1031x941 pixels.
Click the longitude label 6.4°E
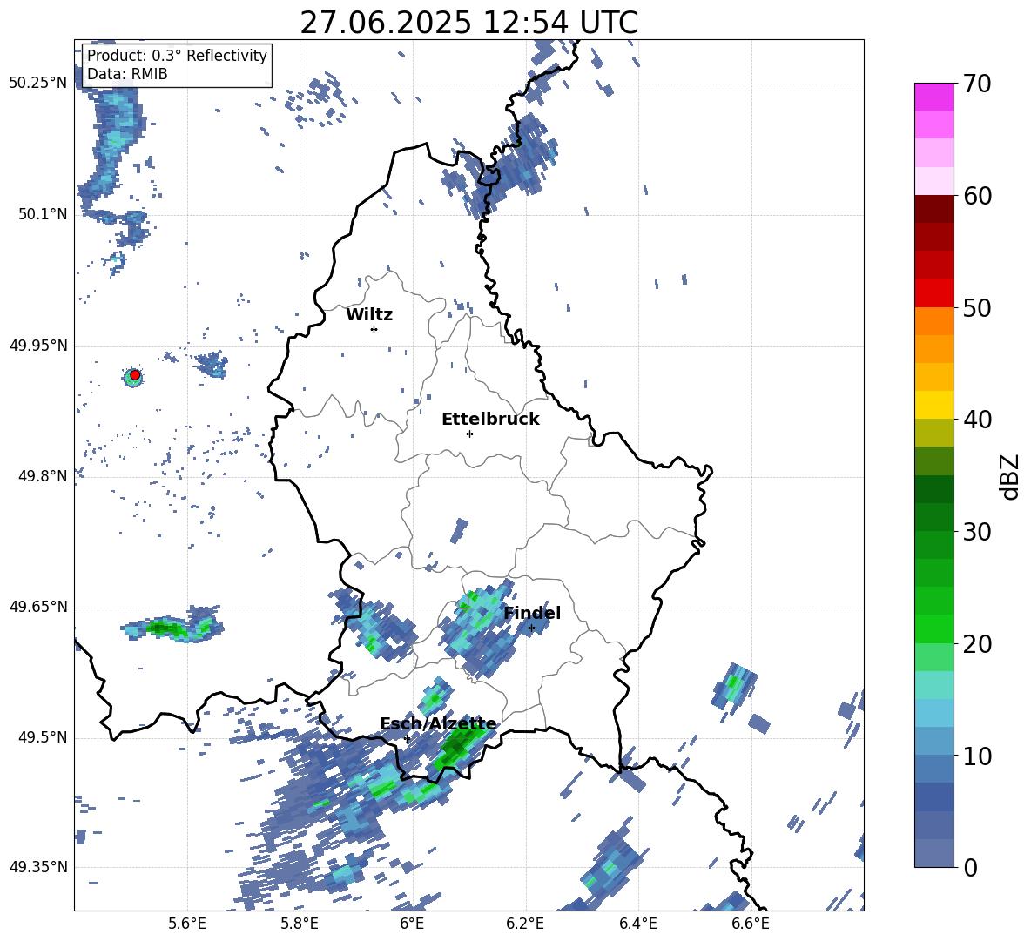coord(637,924)
